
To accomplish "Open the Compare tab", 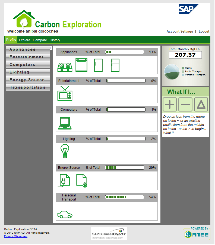I will click(x=40, y=40).
